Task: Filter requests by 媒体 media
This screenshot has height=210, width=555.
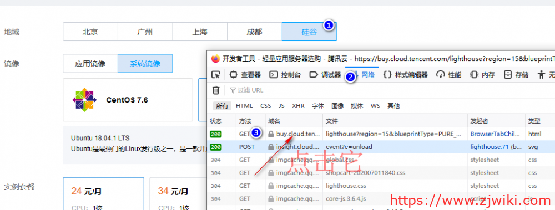Action: (357, 106)
